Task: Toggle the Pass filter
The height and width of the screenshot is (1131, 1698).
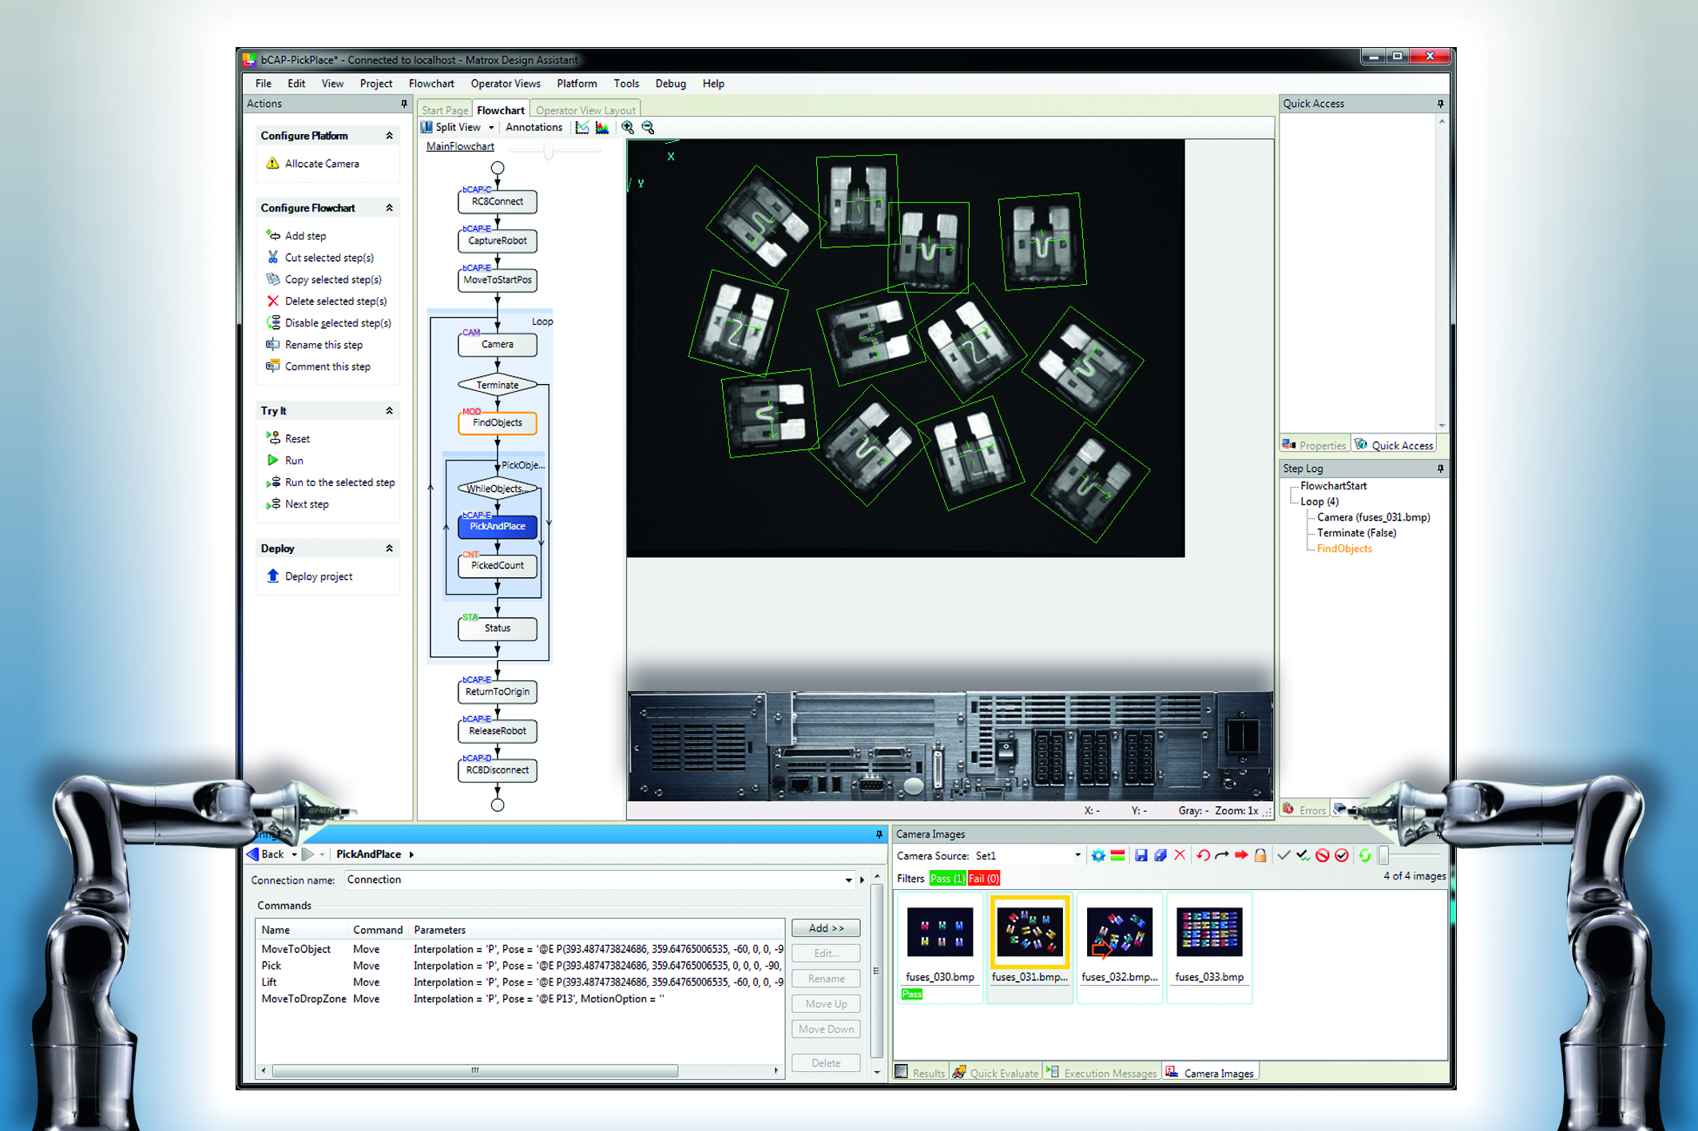Action: click(947, 879)
